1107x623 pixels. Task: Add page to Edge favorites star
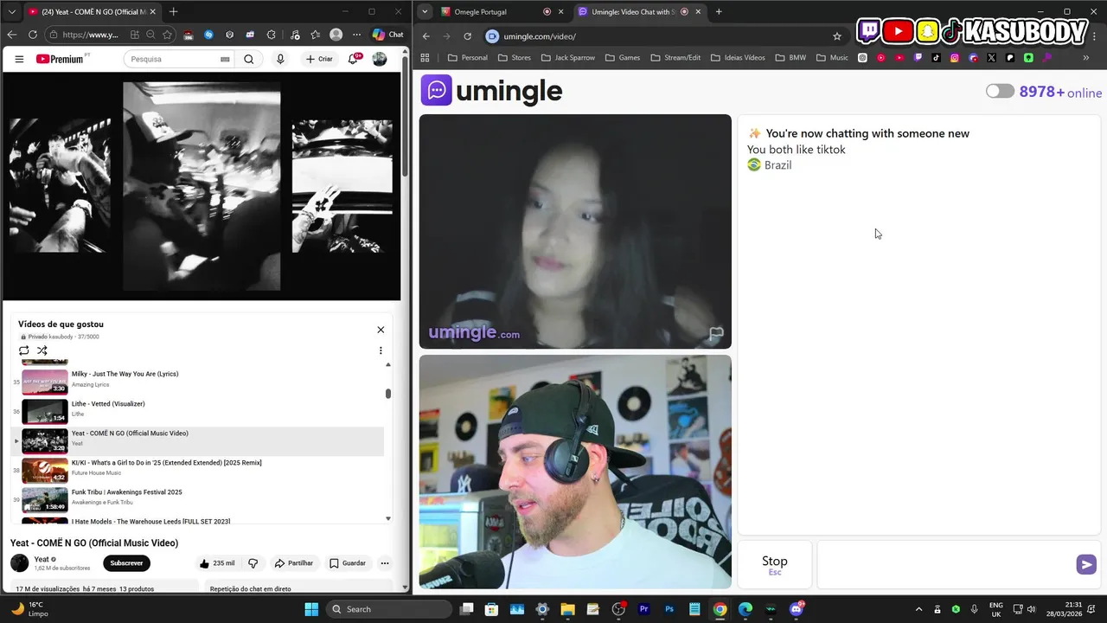tap(168, 35)
